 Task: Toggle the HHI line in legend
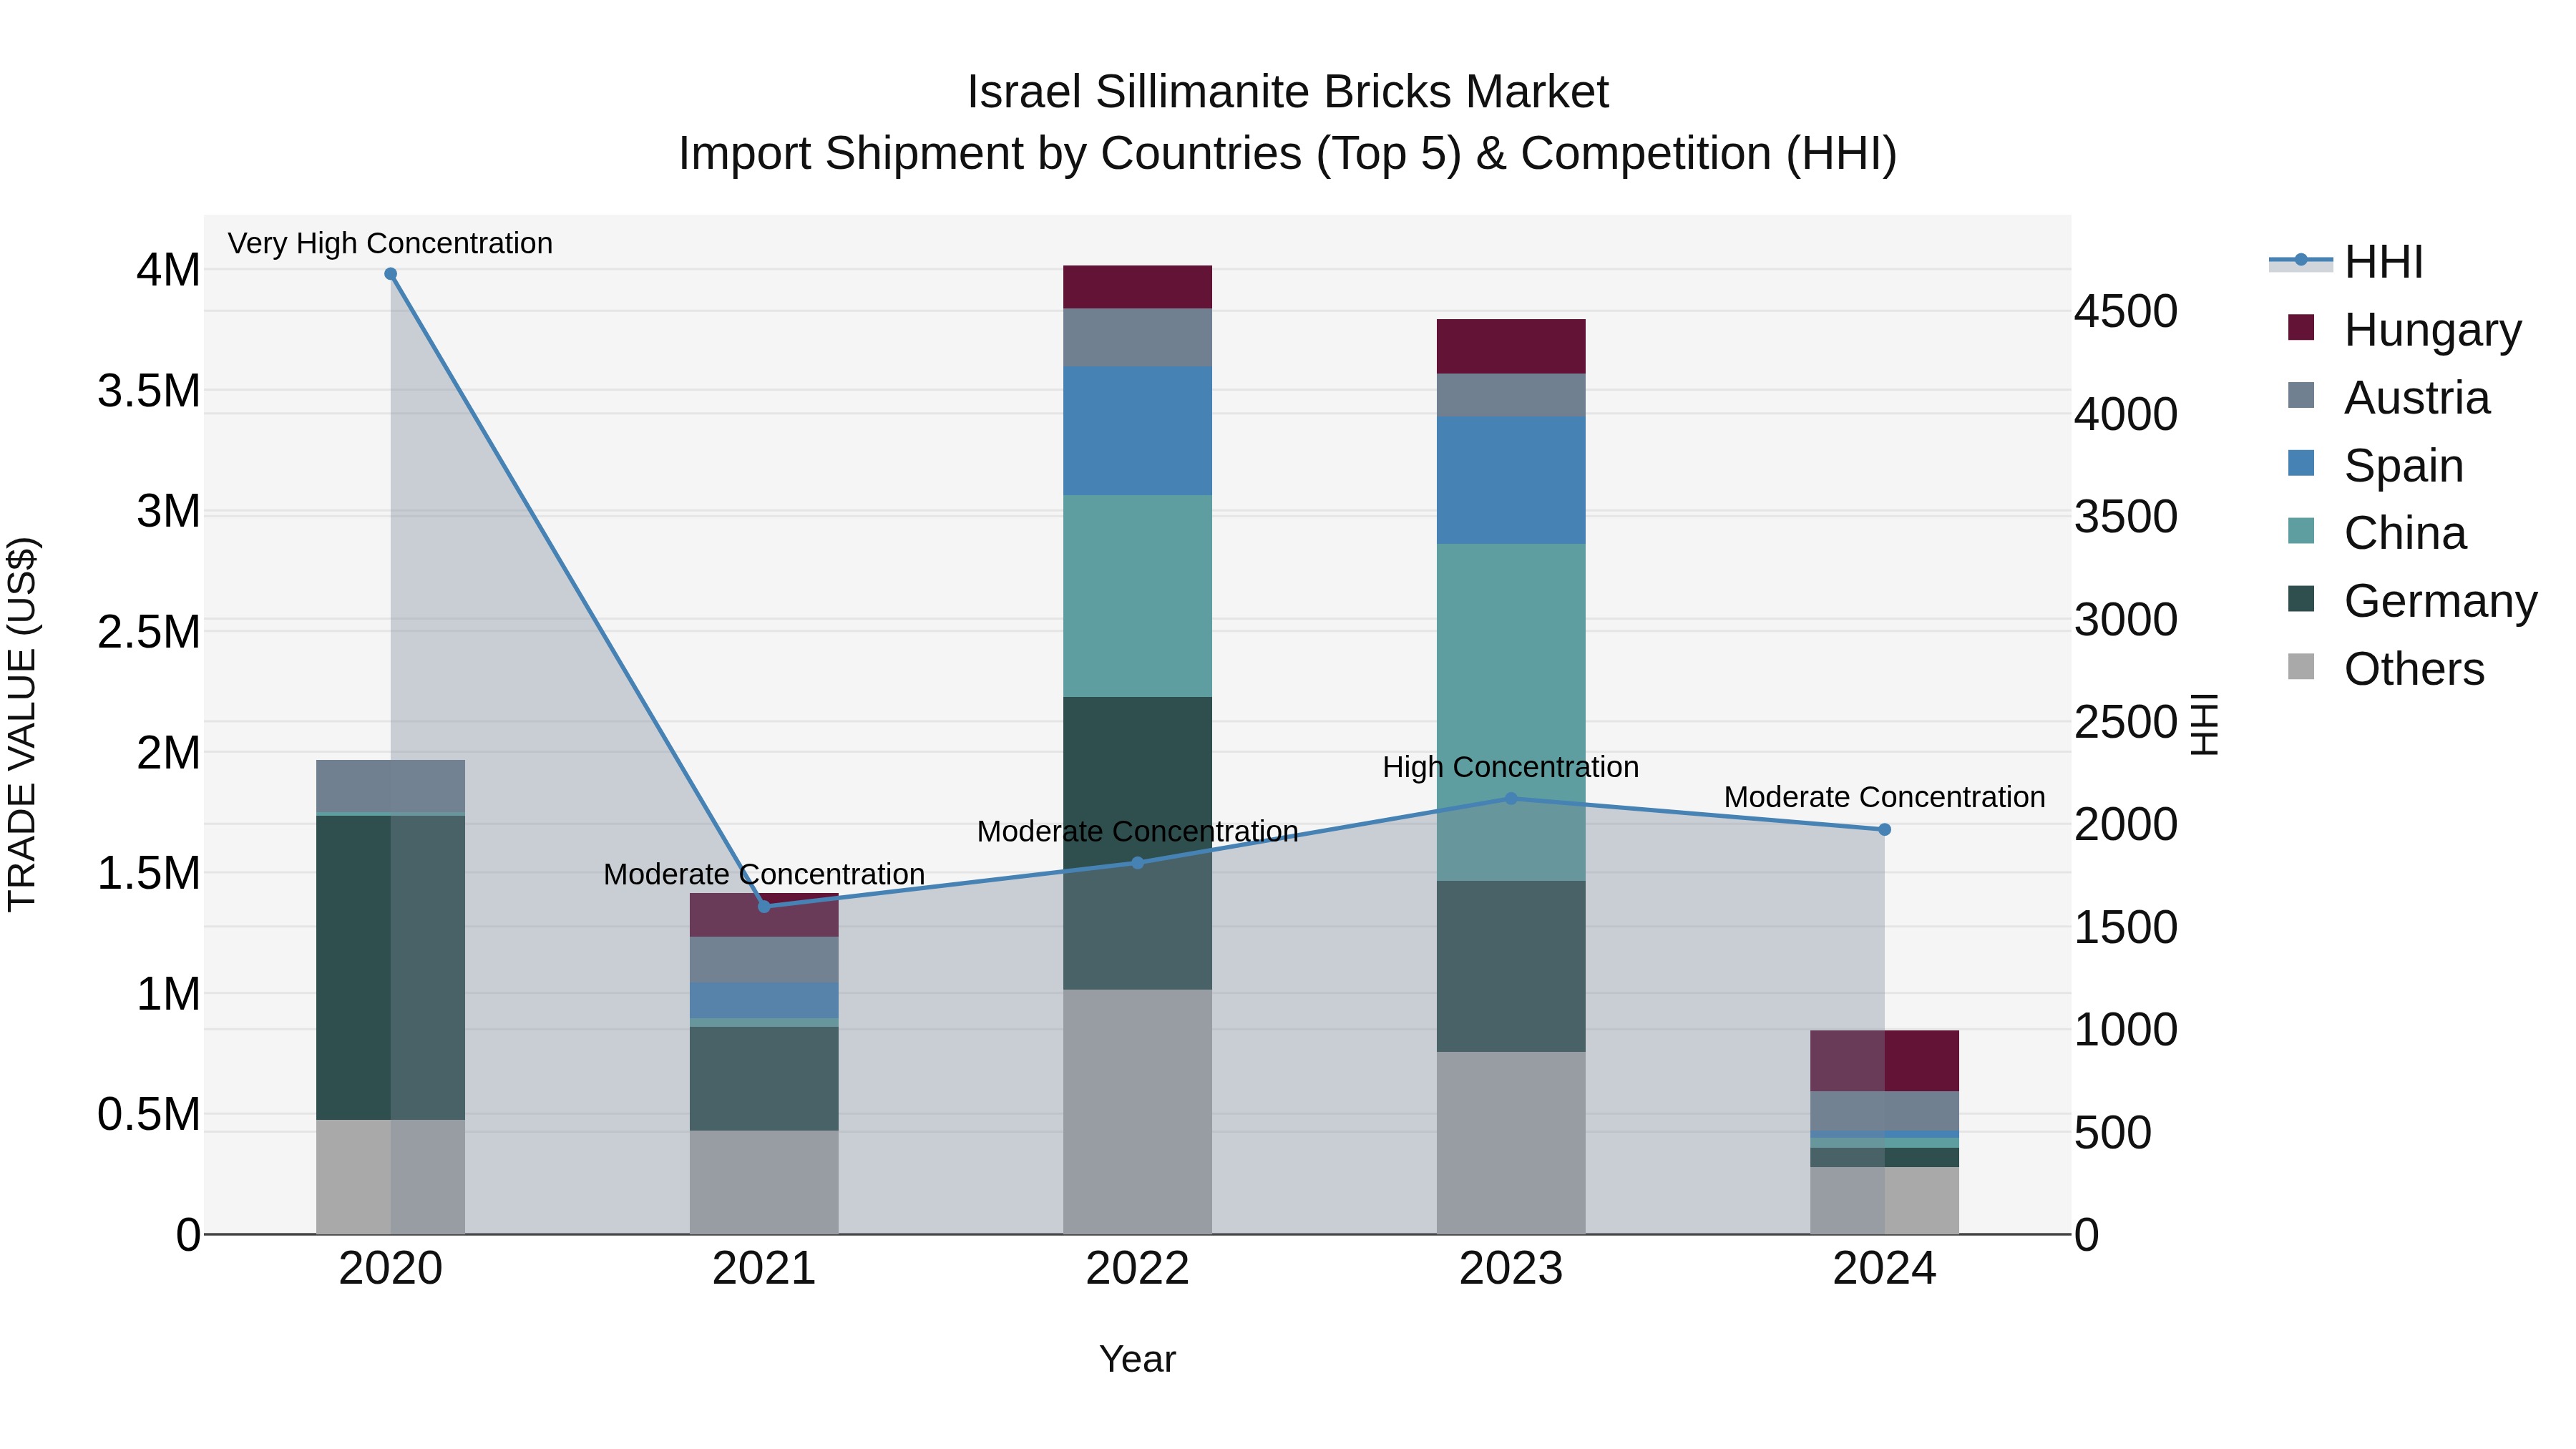[2346, 262]
